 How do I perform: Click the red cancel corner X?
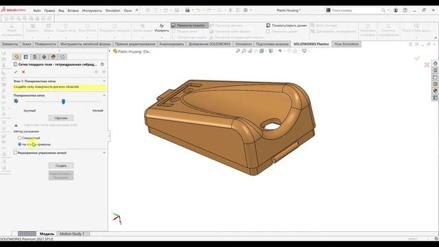[427, 65]
